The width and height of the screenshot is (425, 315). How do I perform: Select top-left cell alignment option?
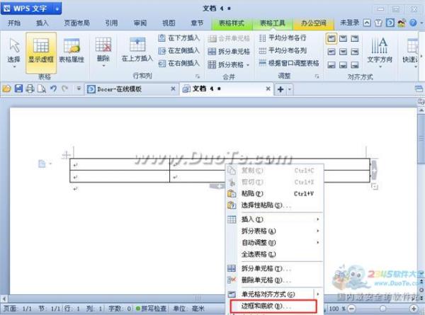pos(331,39)
